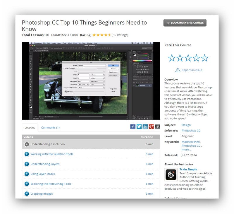Click the Duration column header
Viewport: 234px width, 214px height.
pyautogui.click(x=147, y=137)
